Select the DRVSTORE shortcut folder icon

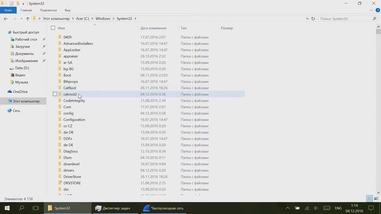(60, 182)
